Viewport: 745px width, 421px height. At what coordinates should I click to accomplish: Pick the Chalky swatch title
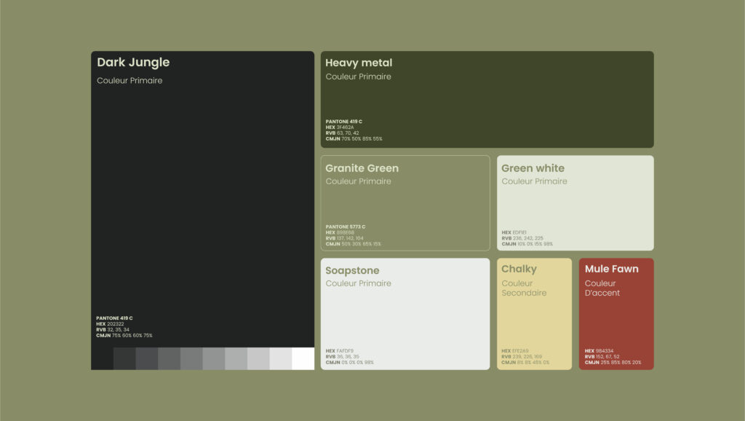(519, 269)
